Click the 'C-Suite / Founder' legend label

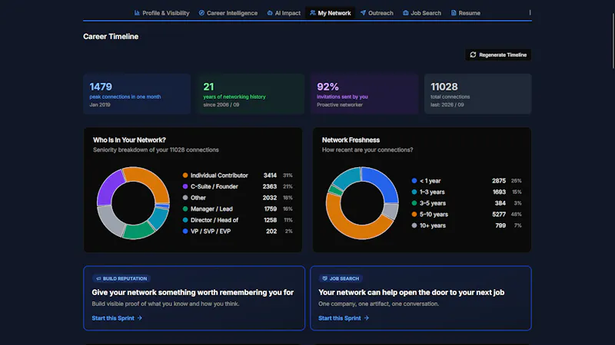coord(214,186)
